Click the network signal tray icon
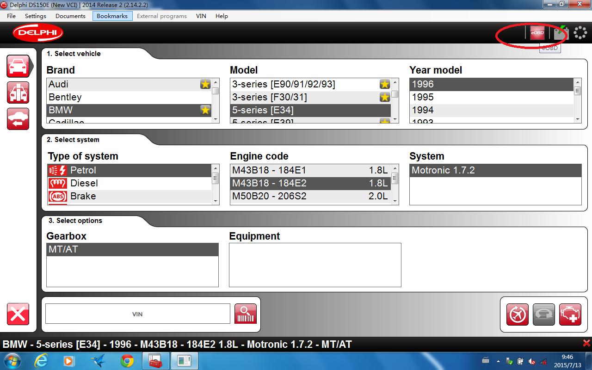 coord(543,361)
